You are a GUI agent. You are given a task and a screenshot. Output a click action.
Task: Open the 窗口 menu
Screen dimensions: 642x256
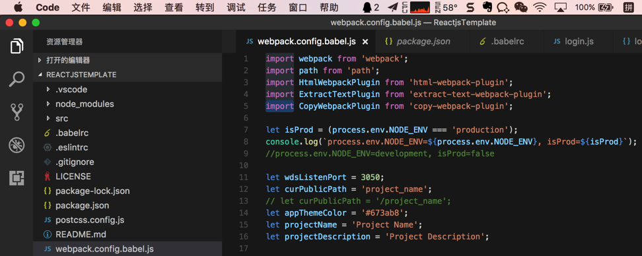click(x=298, y=7)
